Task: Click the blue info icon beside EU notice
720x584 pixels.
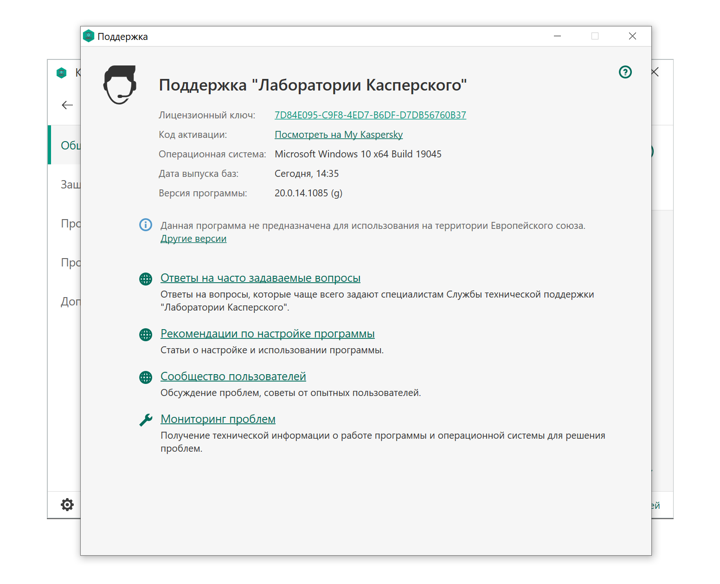Action: point(146,225)
